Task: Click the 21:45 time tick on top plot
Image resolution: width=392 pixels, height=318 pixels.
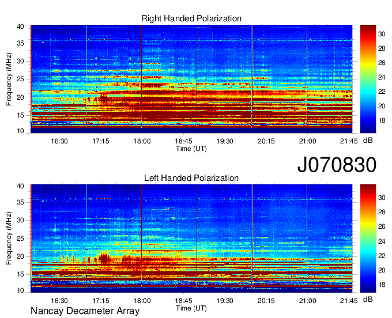Action: click(x=349, y=141)
